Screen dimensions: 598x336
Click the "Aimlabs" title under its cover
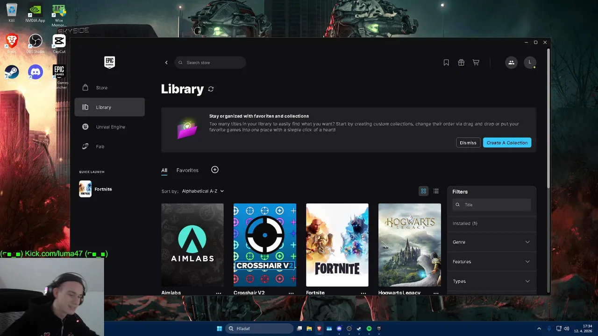tap(171, 293)
